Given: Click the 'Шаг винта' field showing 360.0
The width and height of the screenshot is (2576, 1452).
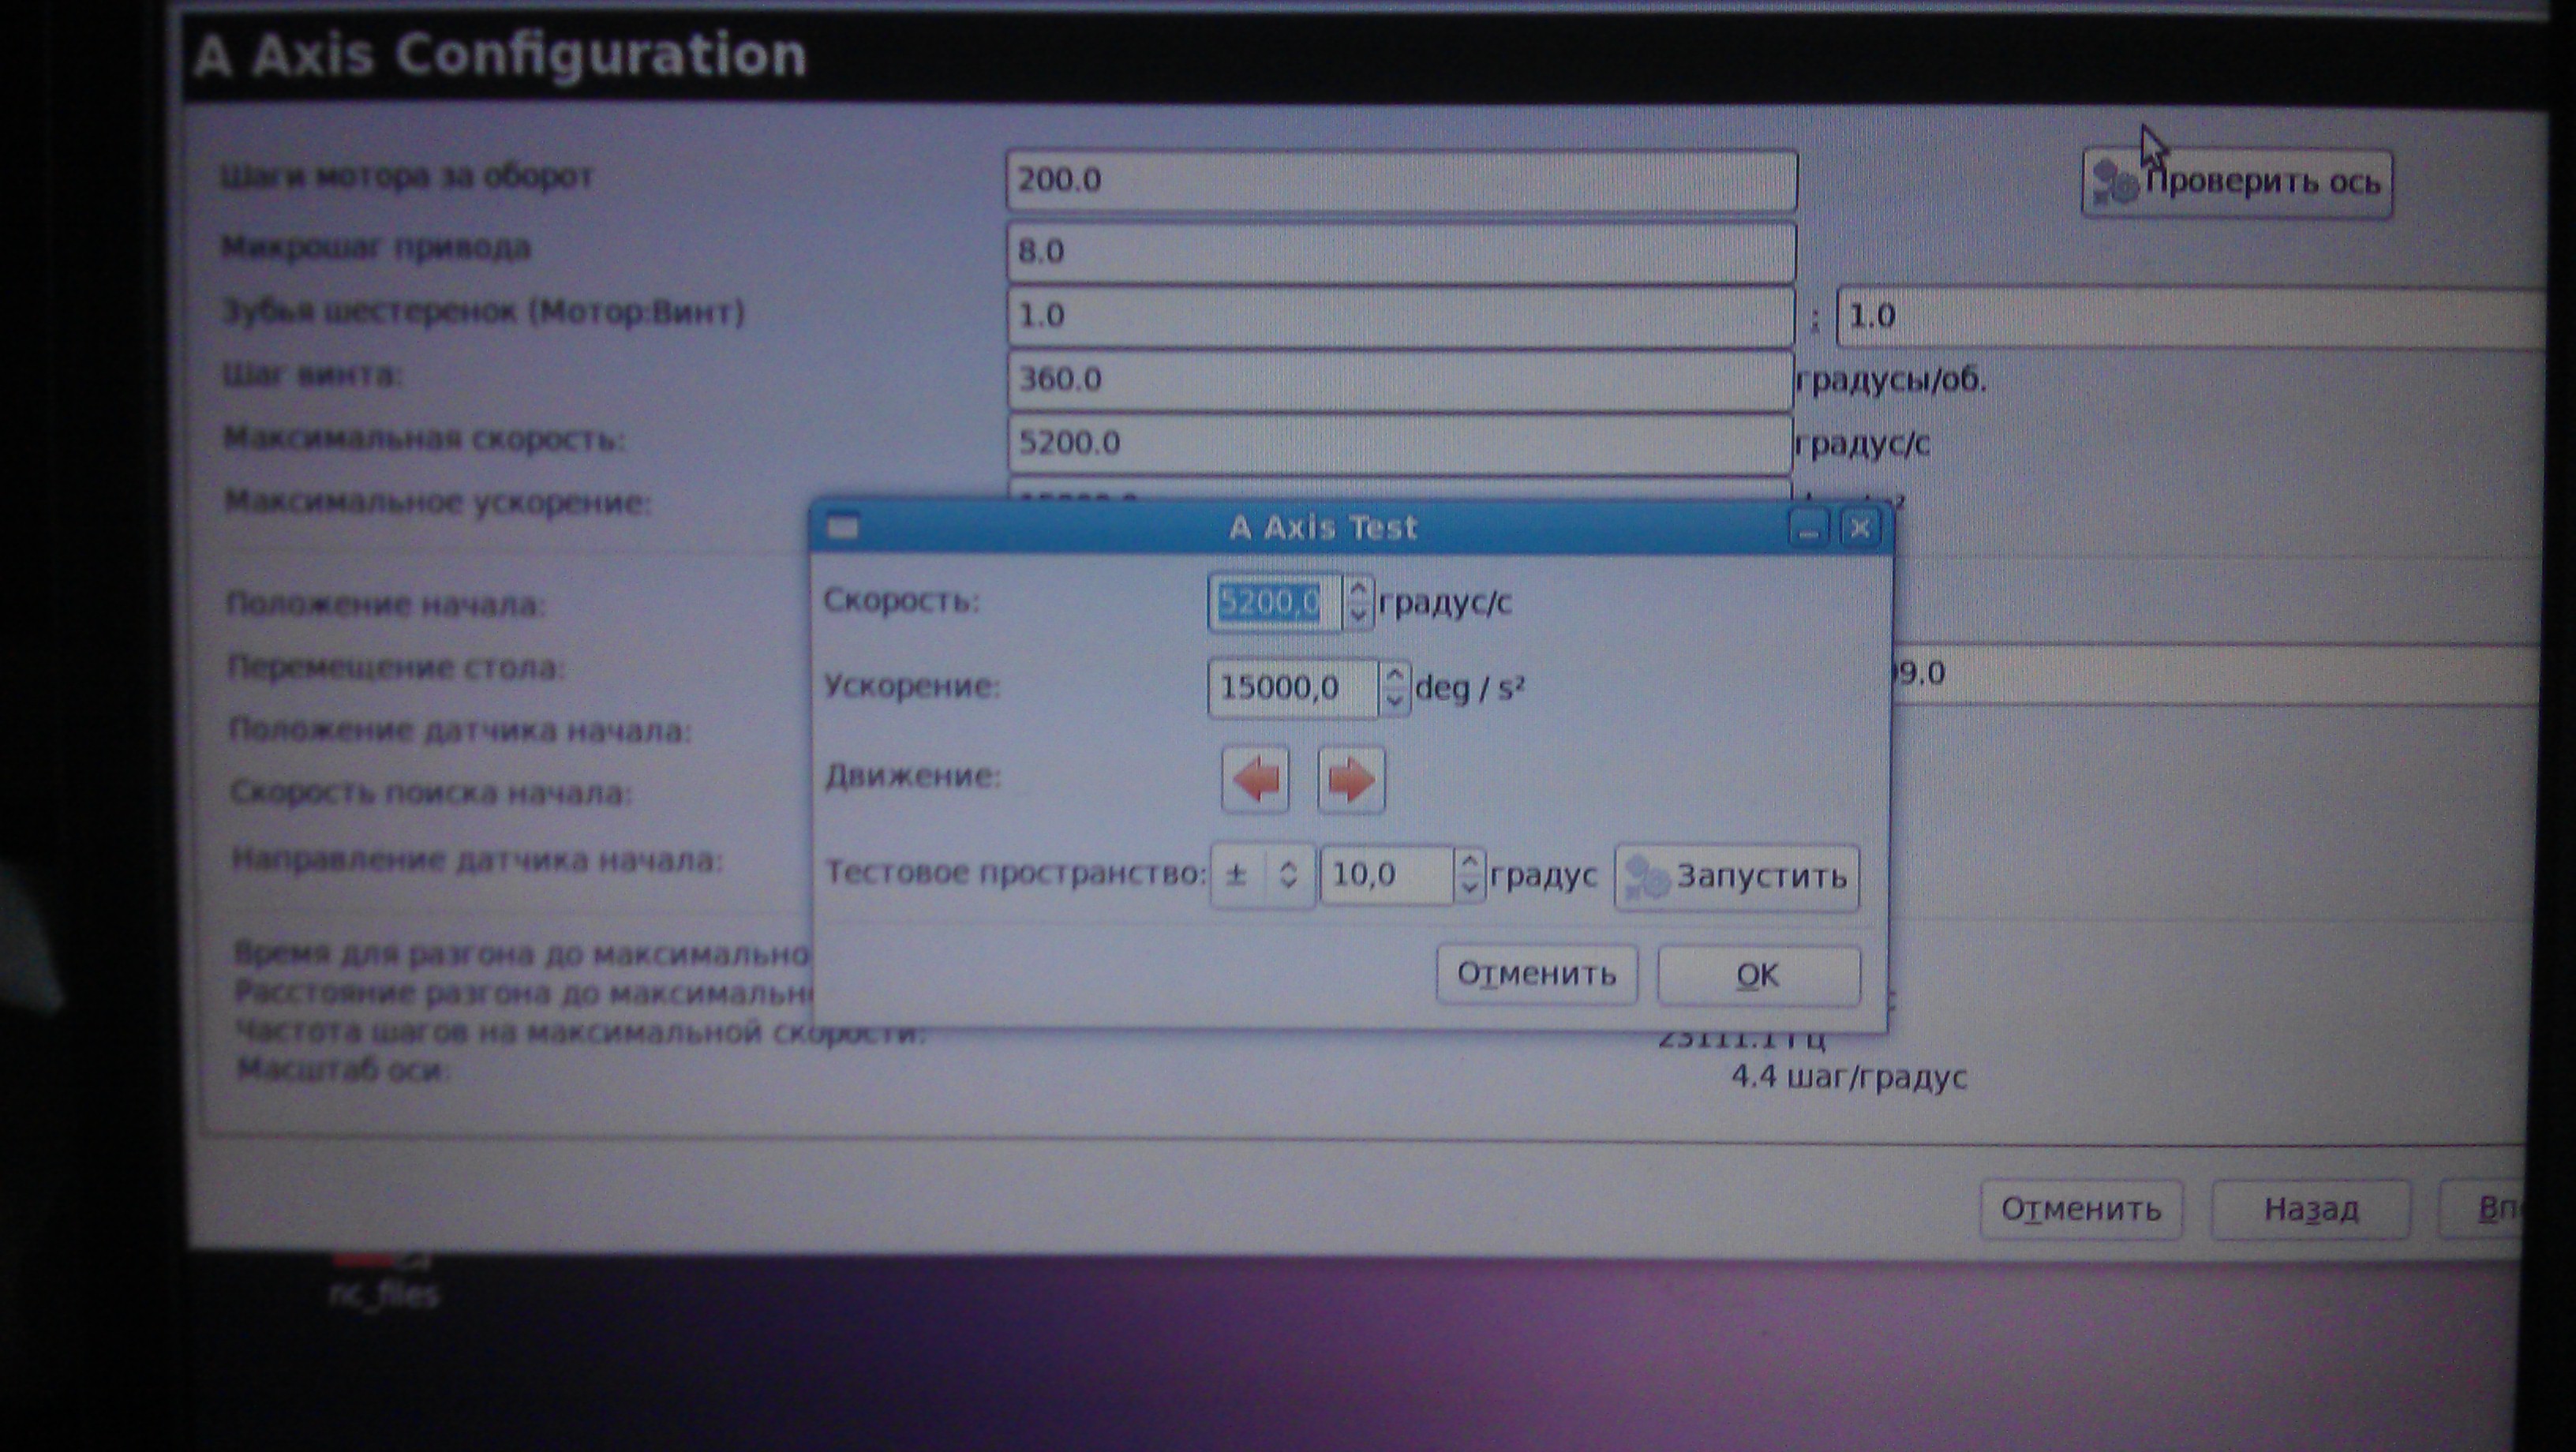Looking at the screenshot, I should pyautogui.click(x=1400, y=379).
